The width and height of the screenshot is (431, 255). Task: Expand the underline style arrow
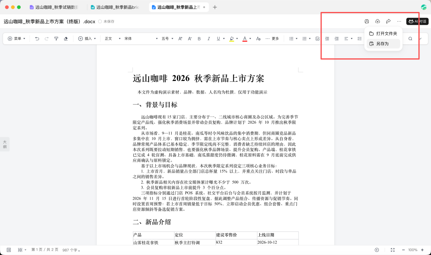pos(224,39)
